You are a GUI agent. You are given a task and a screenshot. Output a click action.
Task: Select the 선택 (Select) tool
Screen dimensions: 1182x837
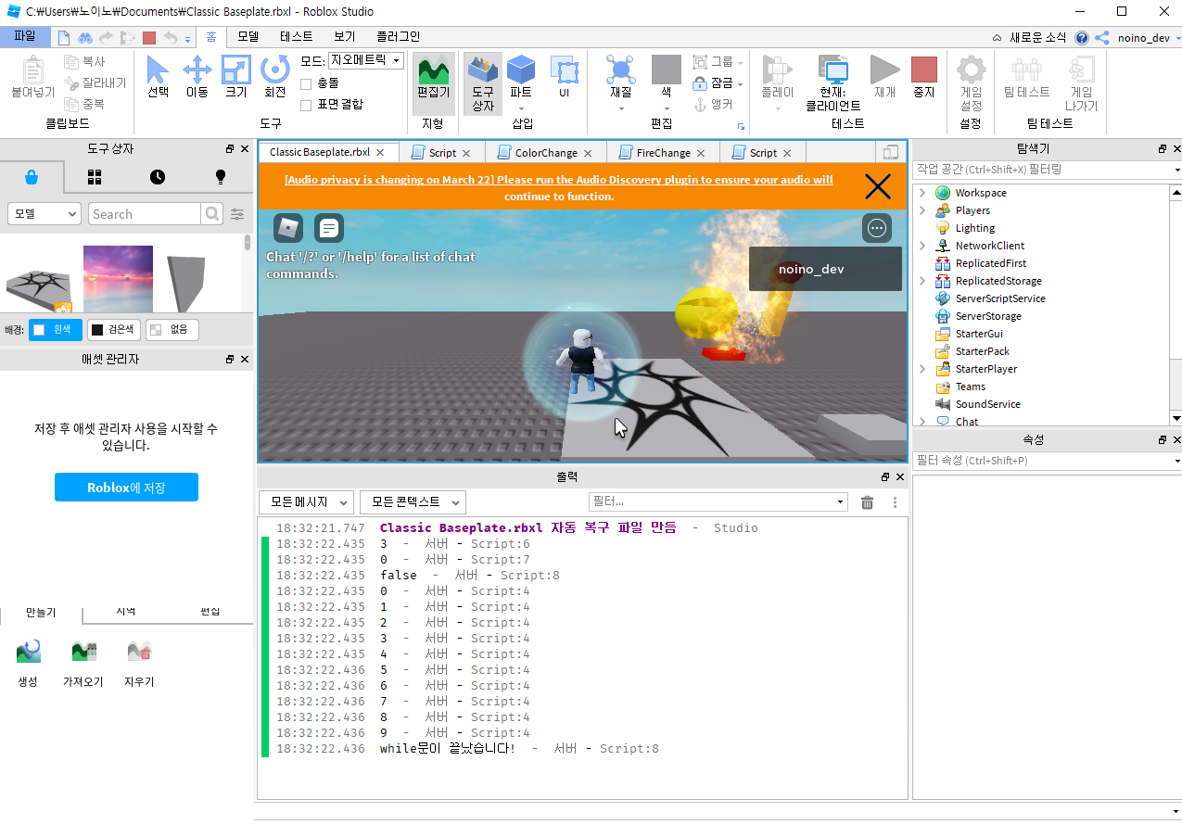tap(159, 77)
